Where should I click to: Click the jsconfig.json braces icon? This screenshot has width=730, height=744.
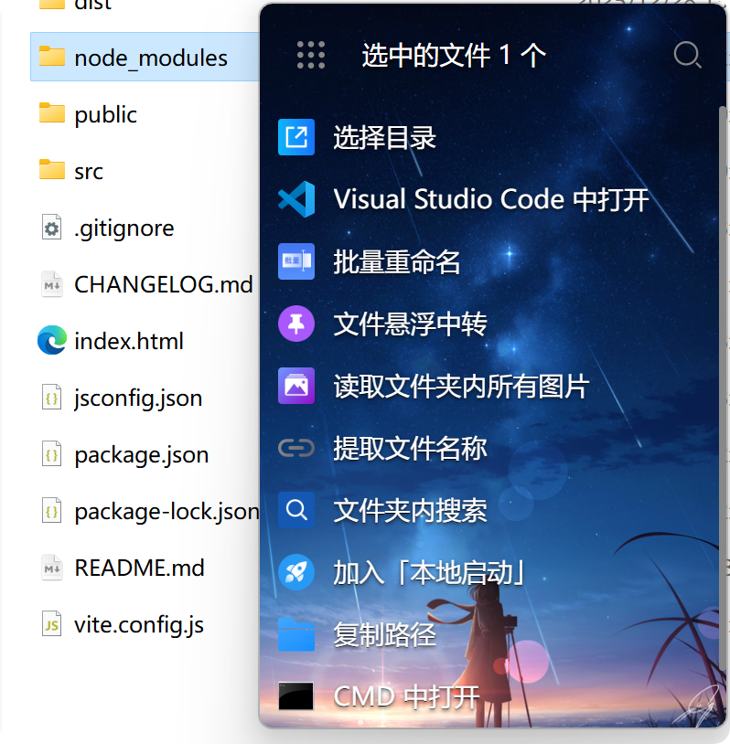[x=52, y=397]
